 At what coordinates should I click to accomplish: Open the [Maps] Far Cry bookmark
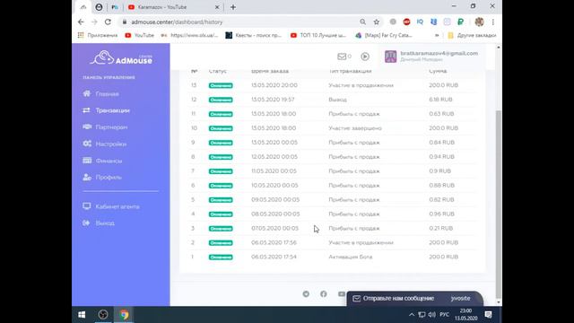click(384, 36)
